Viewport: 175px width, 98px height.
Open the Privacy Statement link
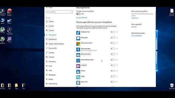coord(82,18)
